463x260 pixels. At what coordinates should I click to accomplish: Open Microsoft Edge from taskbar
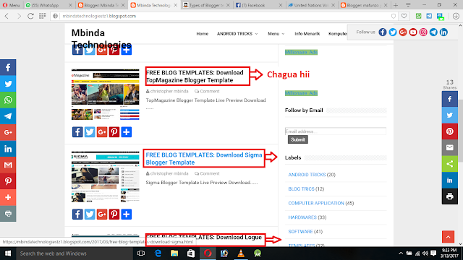coord(158,253)
